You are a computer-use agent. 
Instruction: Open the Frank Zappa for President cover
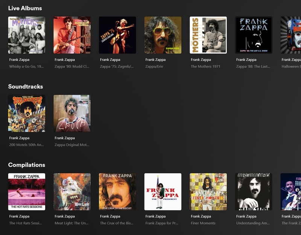coord(163,192)
